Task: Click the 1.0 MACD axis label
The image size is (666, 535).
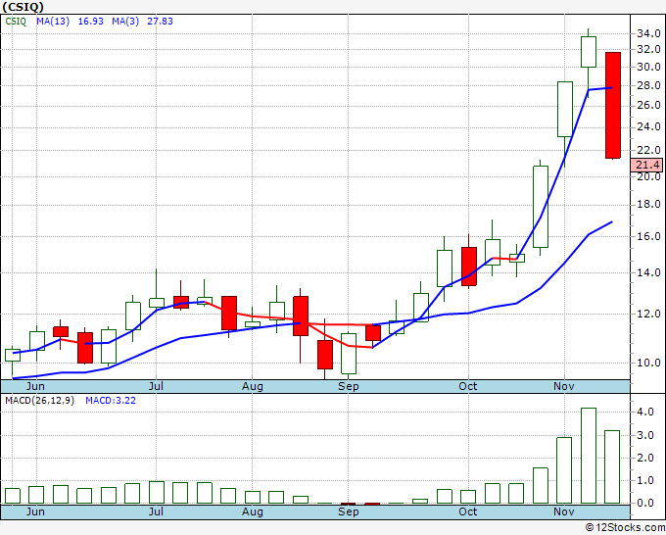Action: [644, 480]
